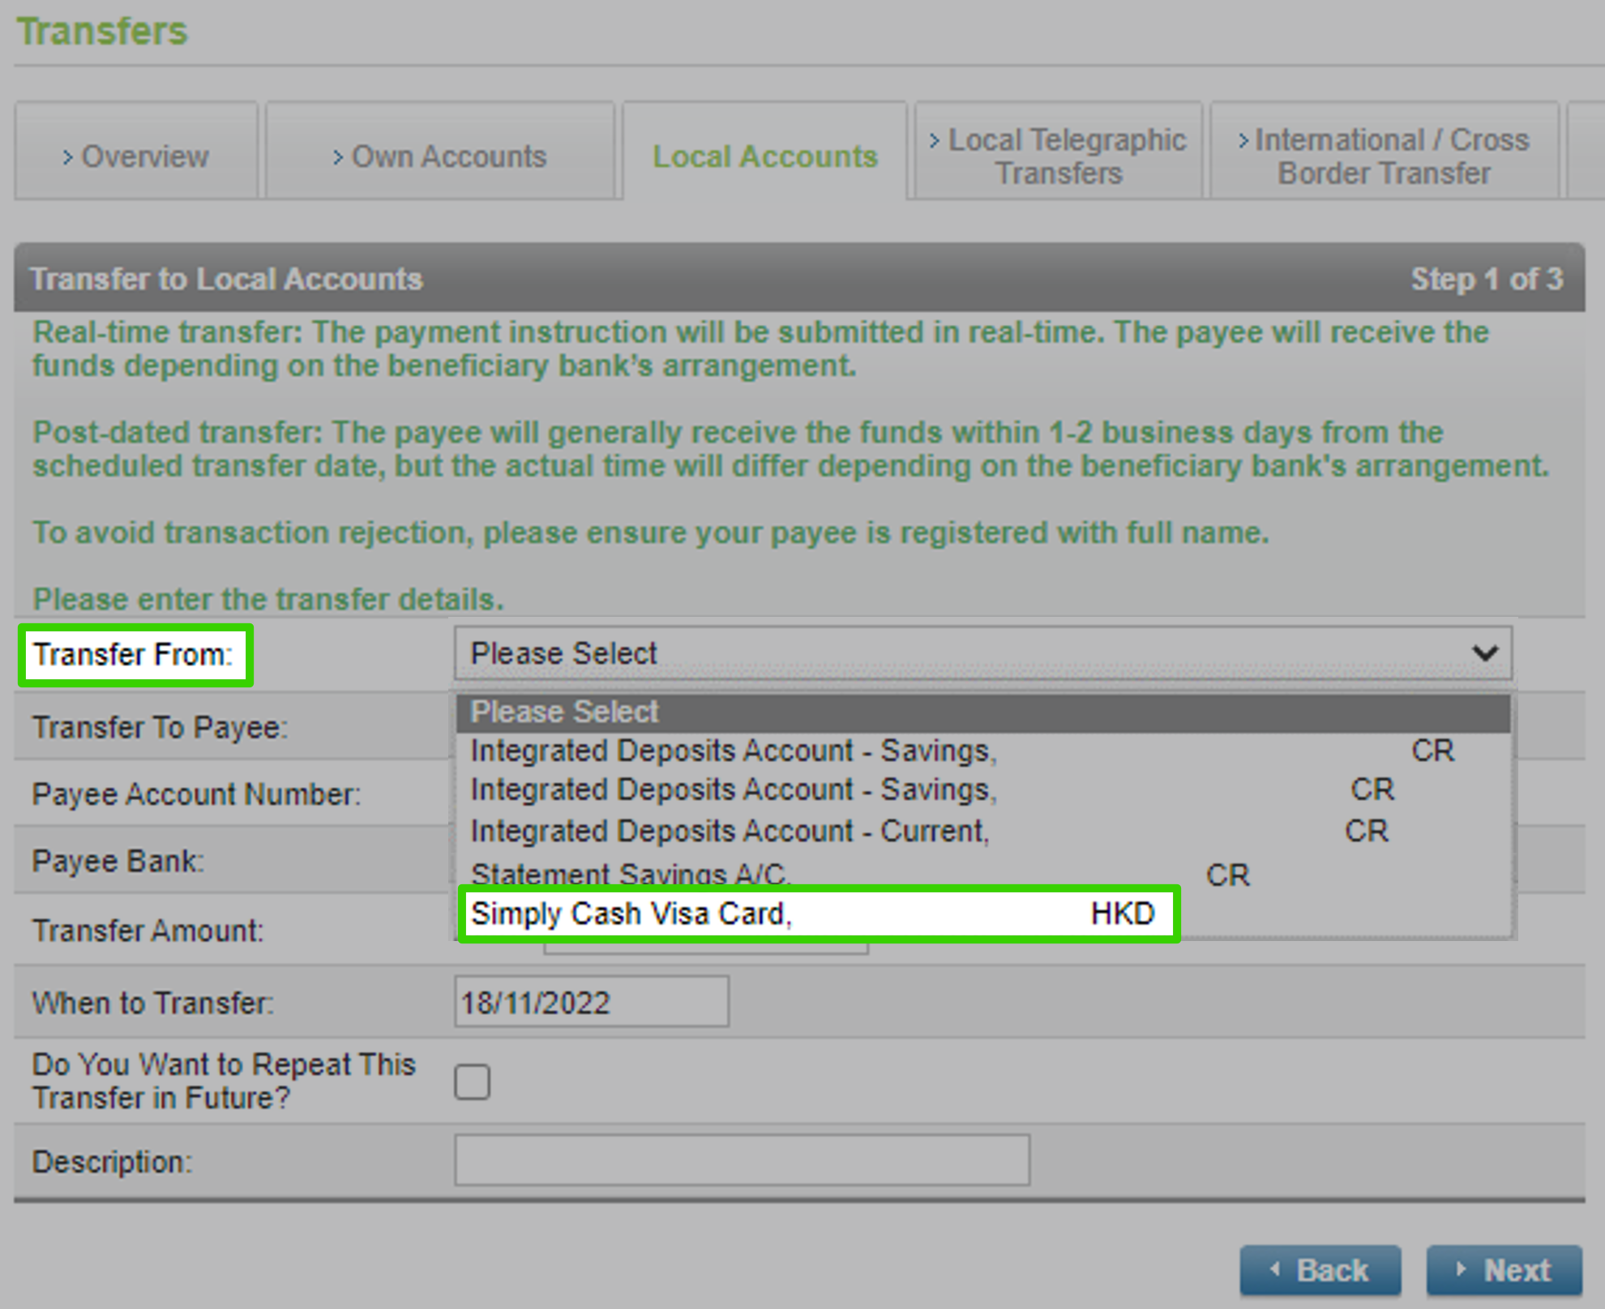The image size is (1605, 1309).
Task: Select "Simply Cash Visa Card, HKD" from dropdown
Action: 811,913
